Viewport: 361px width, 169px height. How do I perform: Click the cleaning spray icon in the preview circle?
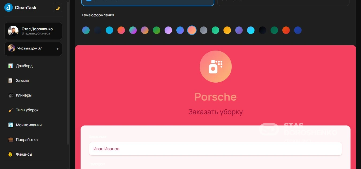tap(216, 66)
